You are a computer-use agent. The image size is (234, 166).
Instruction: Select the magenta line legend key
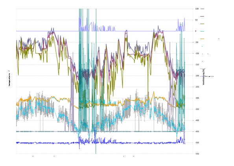point(202,16)
